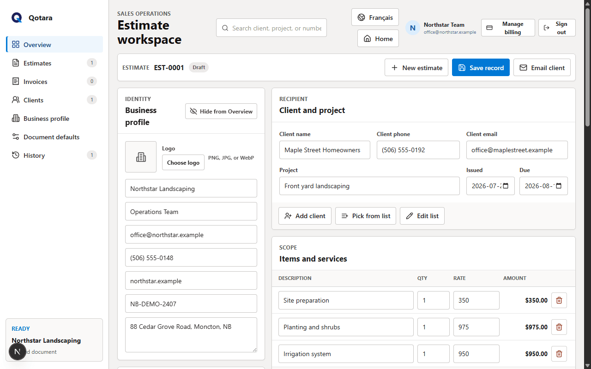Screen dimensions: 591x369
Task: Edit business phone (506) 555-0148
Action: 191,257
